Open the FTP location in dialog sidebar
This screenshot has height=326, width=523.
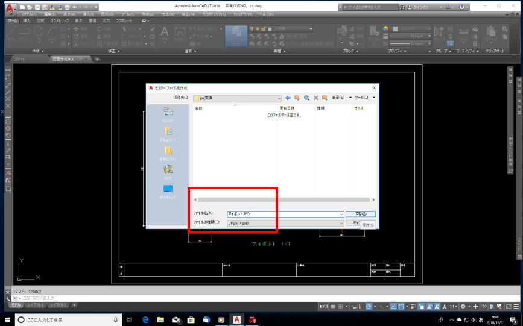tap(168, 172)
